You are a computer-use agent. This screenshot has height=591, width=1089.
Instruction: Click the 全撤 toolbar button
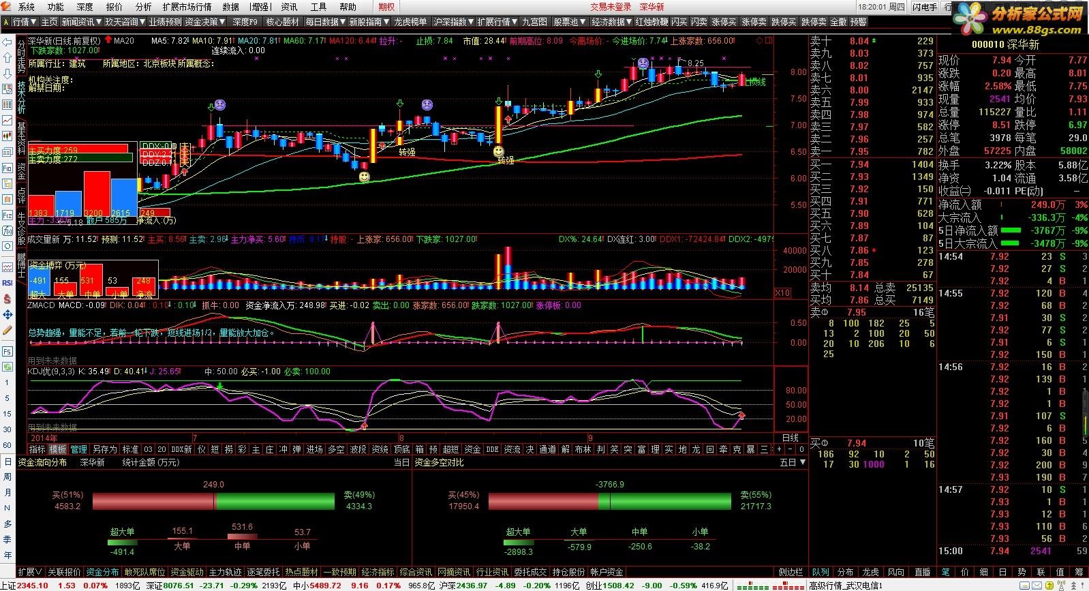[x=838, y=22]
